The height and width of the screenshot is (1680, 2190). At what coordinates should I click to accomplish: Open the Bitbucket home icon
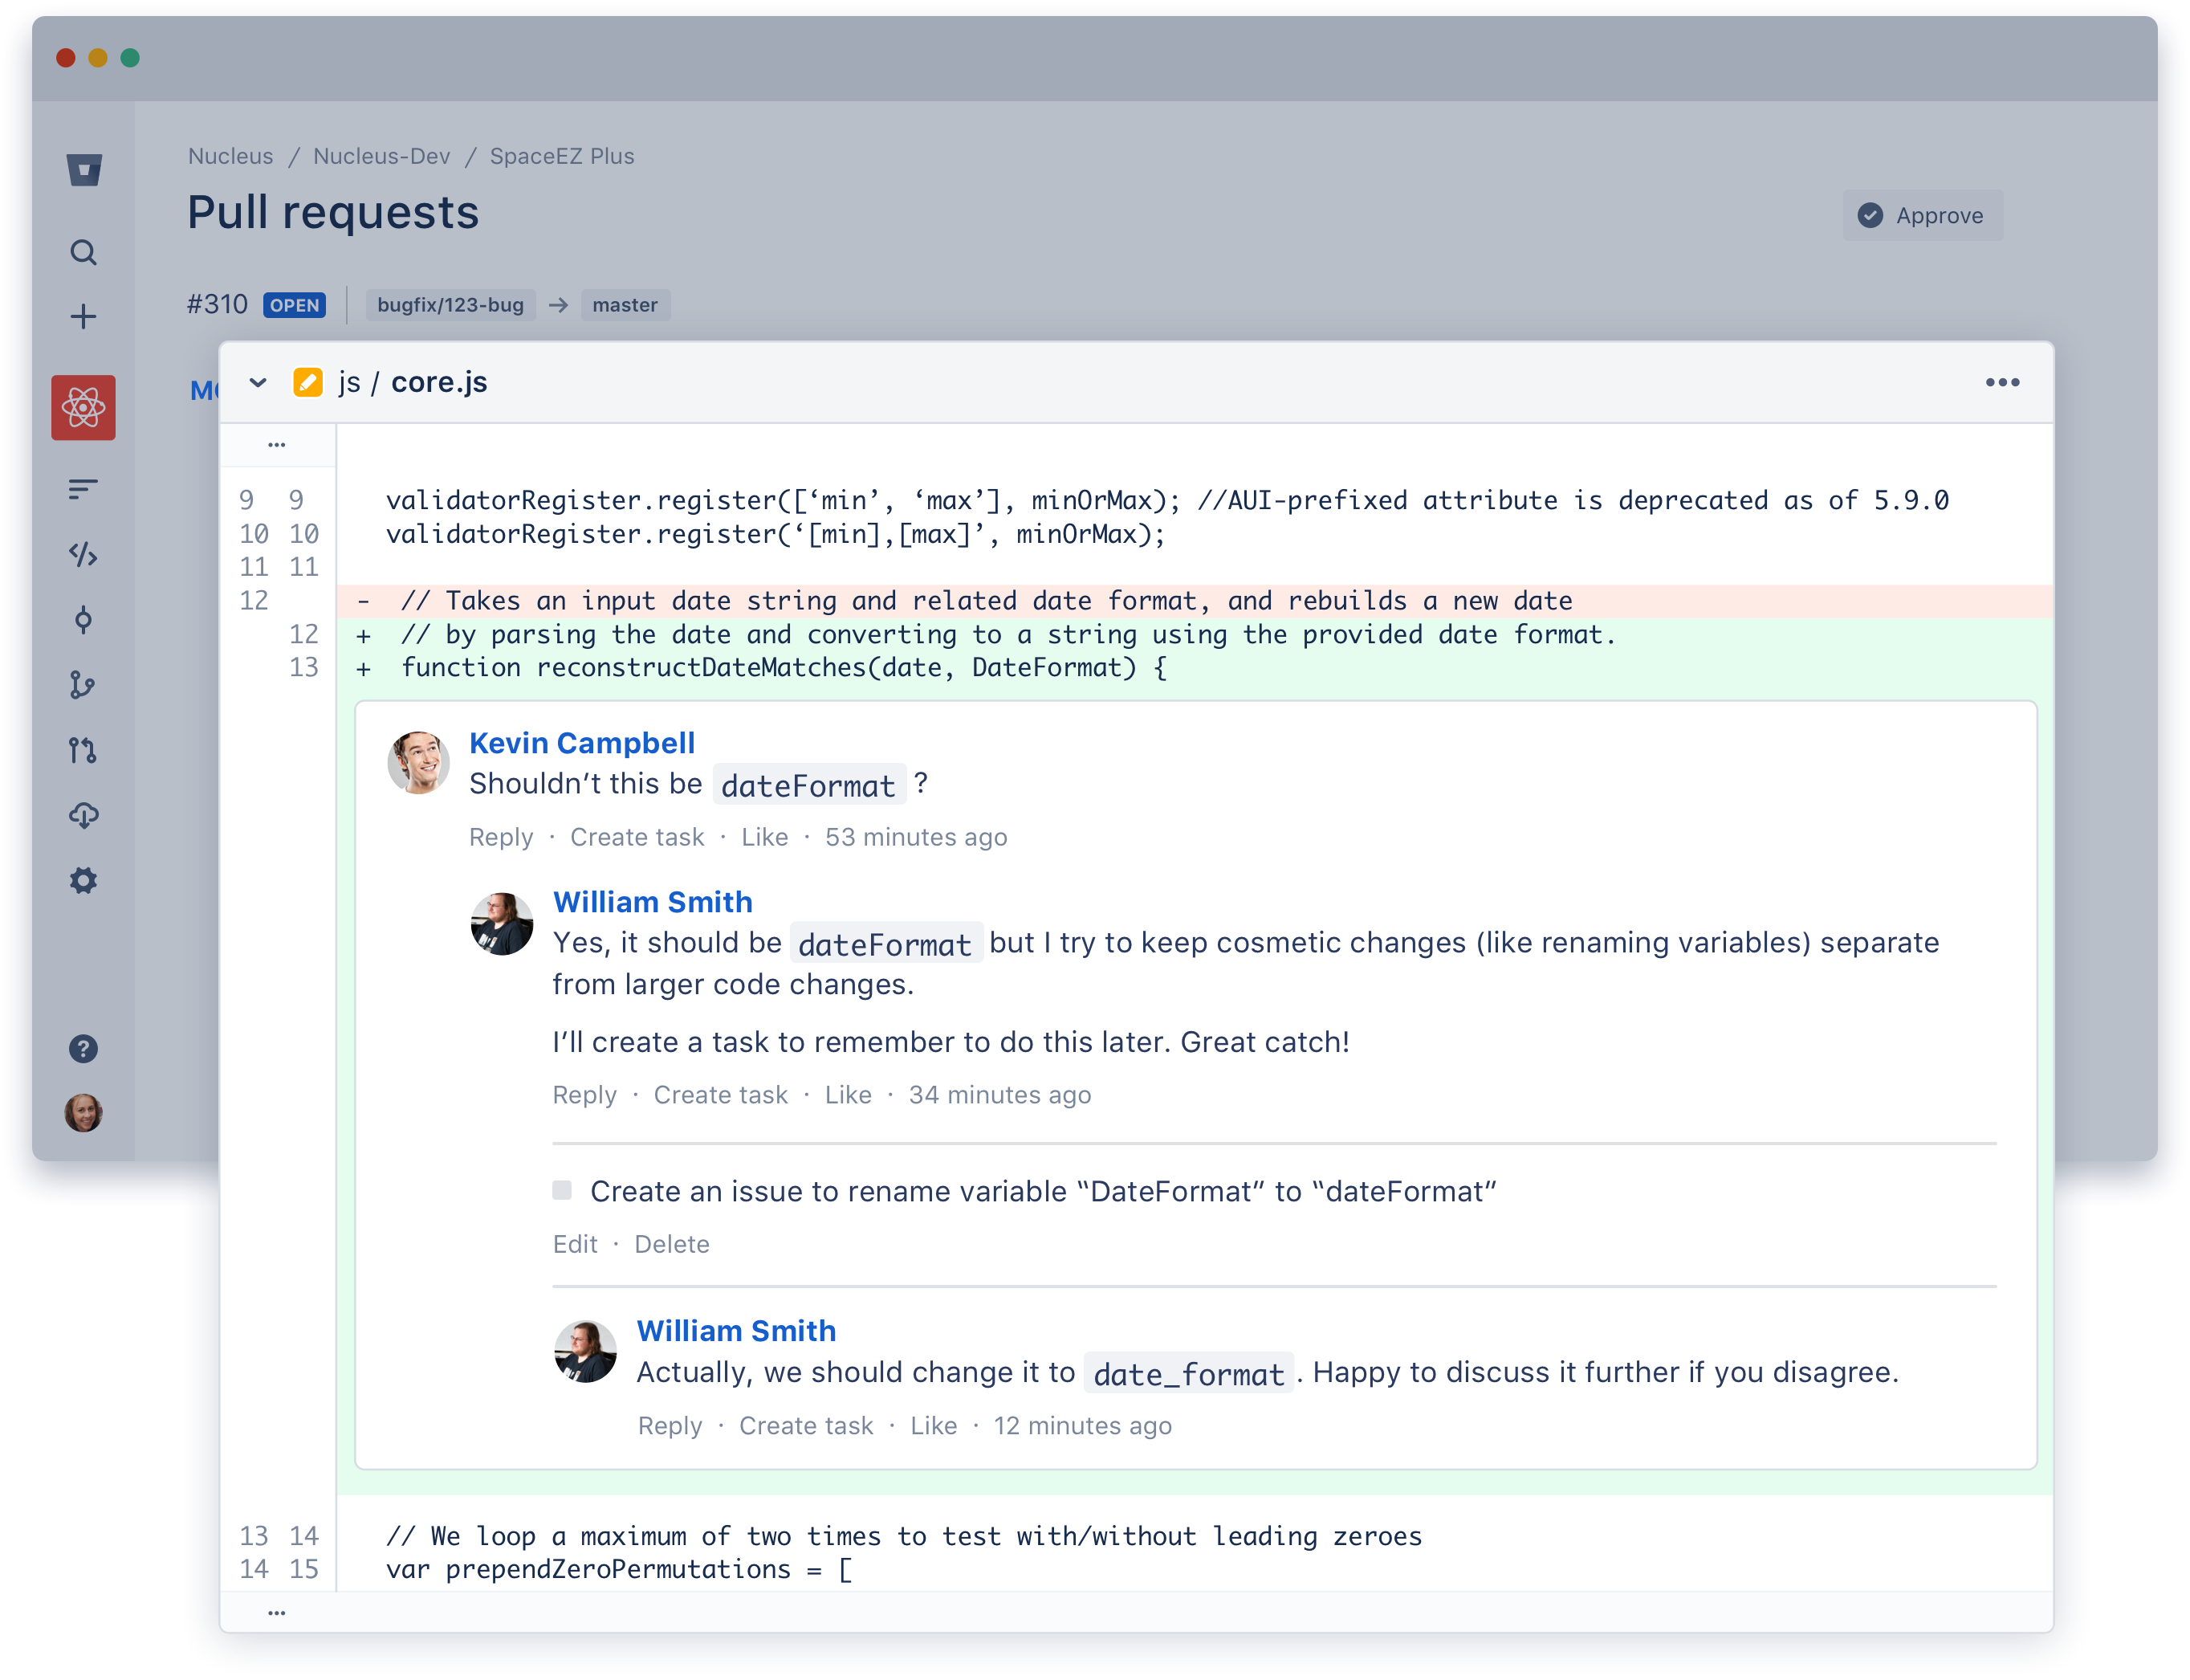pos(84,170)
